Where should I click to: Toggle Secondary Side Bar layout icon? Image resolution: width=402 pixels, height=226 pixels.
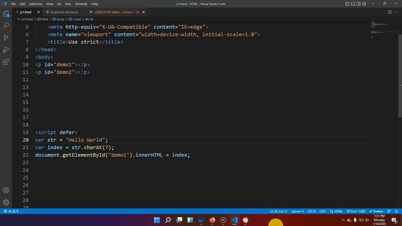coord(359,4)
